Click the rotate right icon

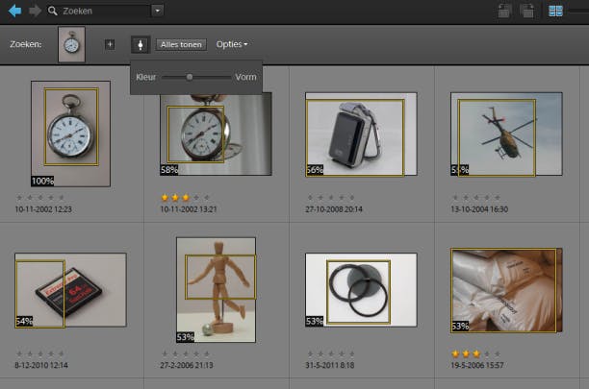click(527, 11)
